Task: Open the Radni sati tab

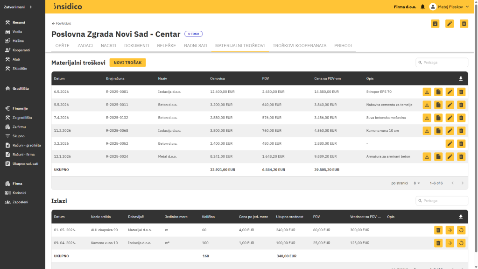Action: point(196,46)
